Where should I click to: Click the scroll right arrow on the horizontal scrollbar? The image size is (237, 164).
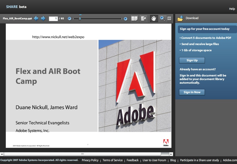click(x=171, y=154)
